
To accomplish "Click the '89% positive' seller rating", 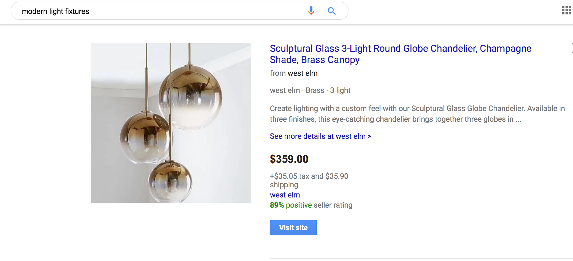I will click(291, 205).
